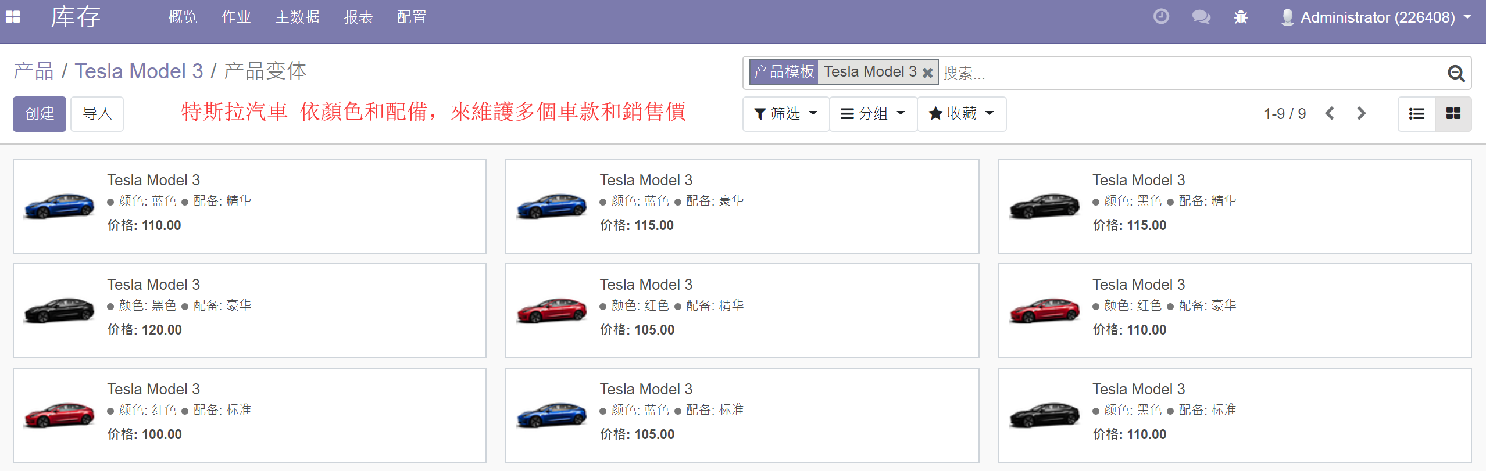Click title of 蓝色 豪华 variant card
This screenshot has height=471, width=1486.
(x=646, y=180)
